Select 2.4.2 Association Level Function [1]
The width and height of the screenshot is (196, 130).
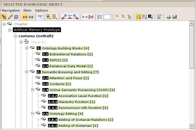click(78, 96)
